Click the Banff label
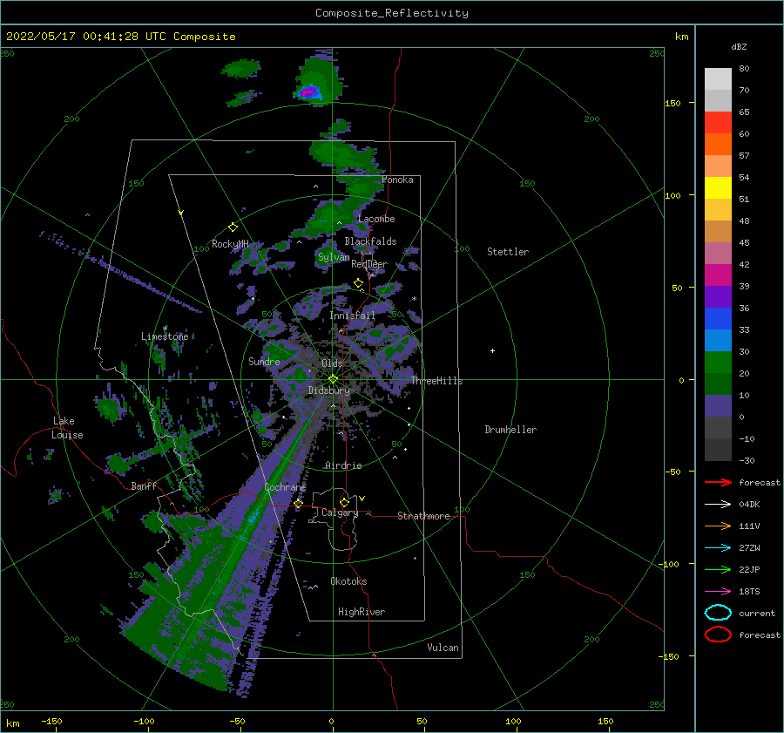Screen dimensions: 784x733 point(144,485)
